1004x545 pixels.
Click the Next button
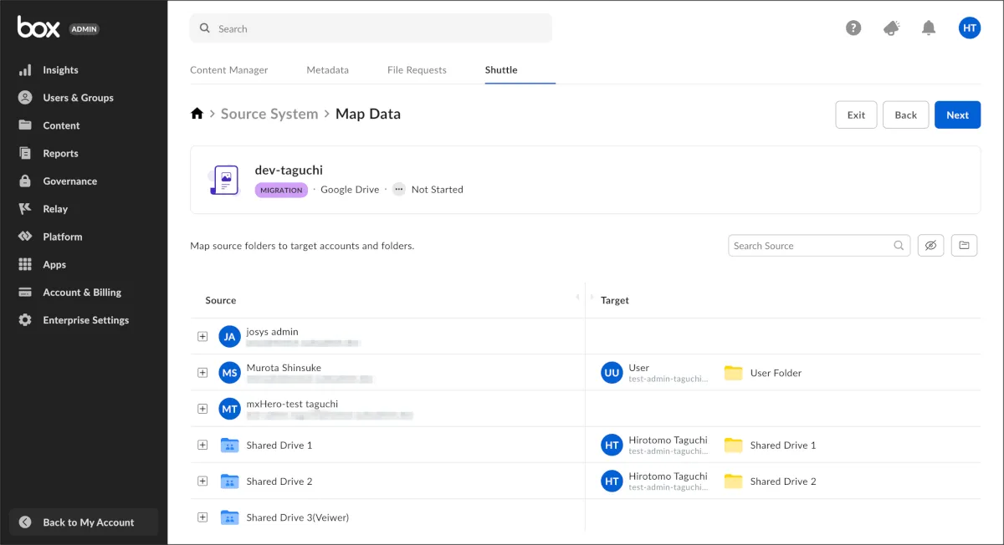(957, 115)
